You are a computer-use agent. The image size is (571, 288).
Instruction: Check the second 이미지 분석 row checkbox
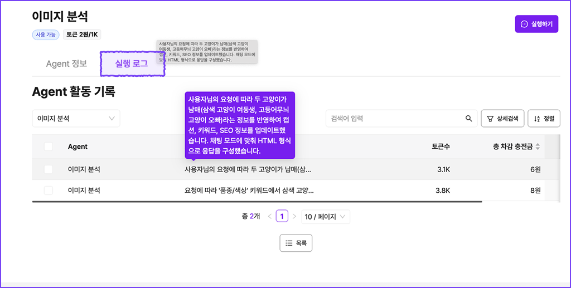[49, 190]
